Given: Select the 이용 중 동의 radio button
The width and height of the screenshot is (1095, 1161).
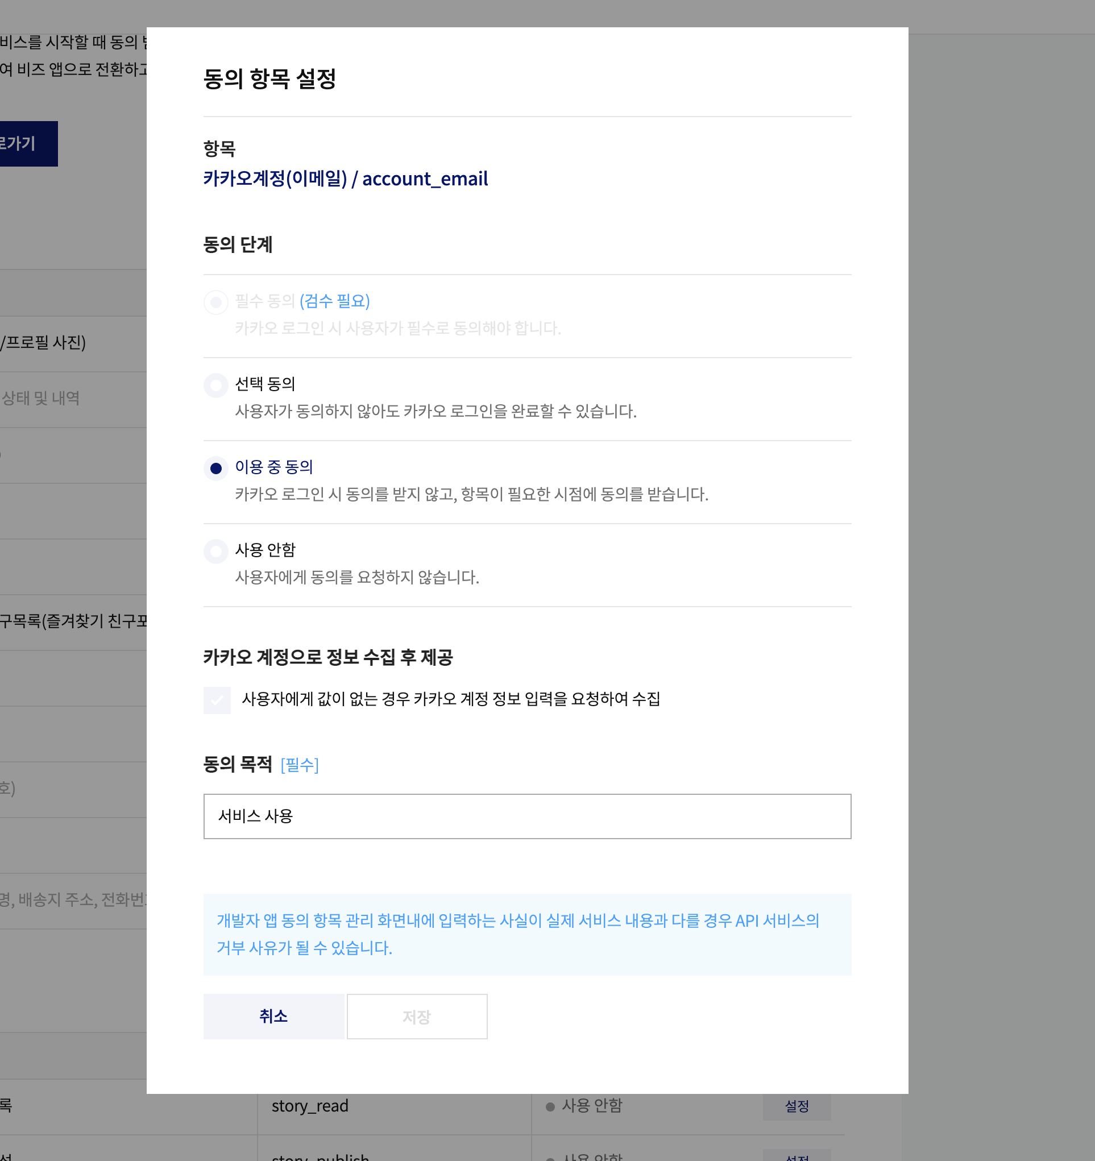Looking at the screenshot, I should [215, 468].
